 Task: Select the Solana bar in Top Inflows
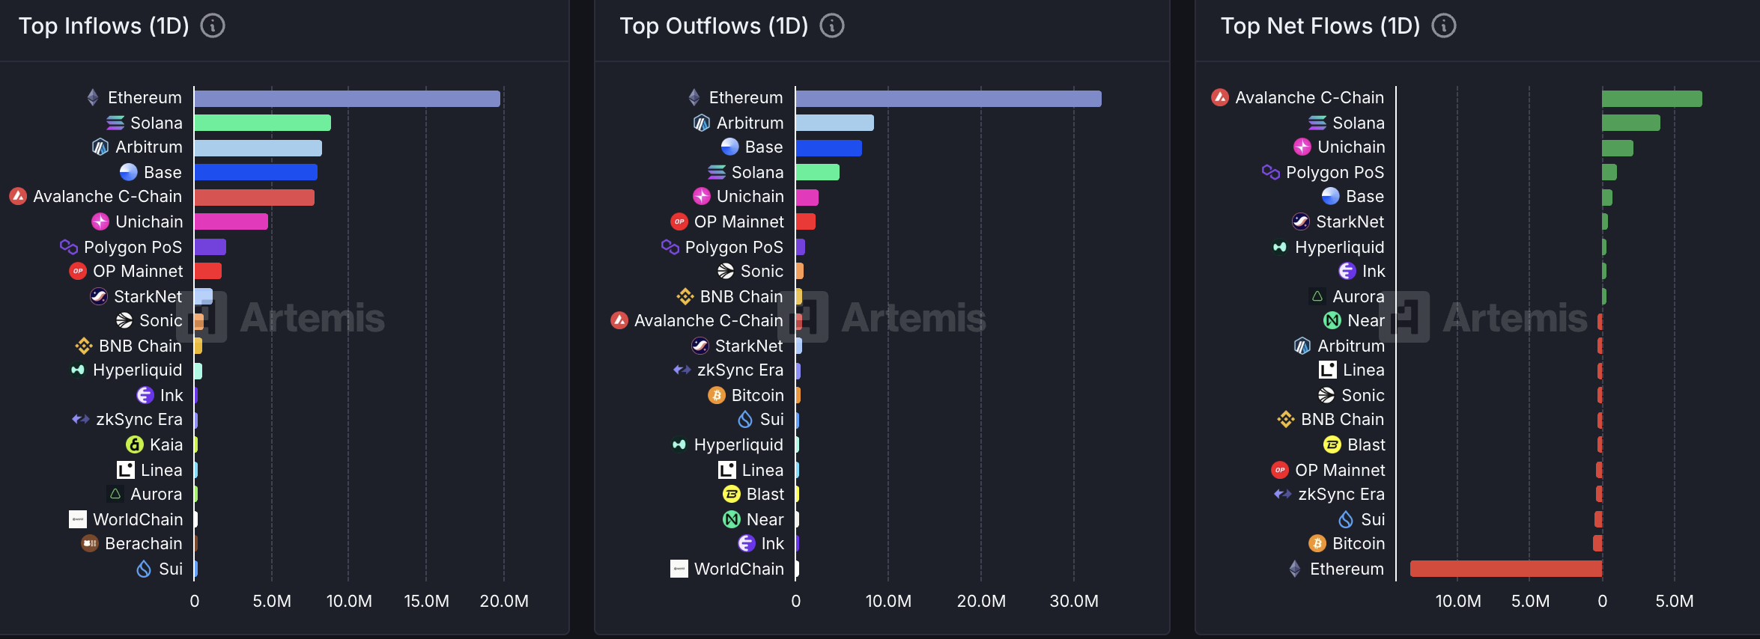pos(263,123)
